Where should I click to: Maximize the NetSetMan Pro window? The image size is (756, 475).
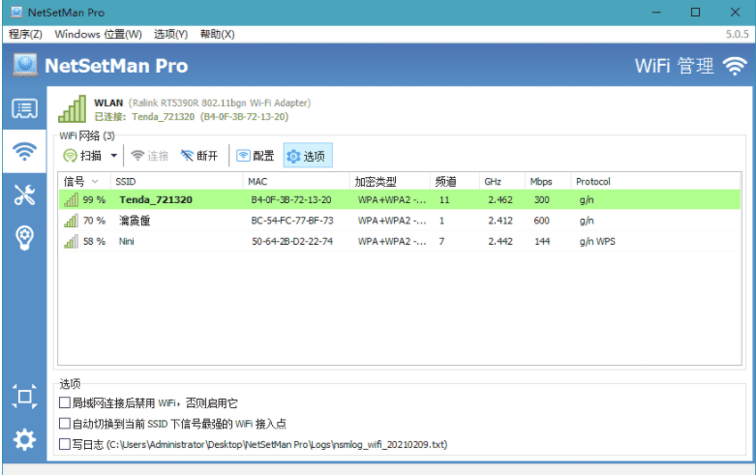point(695,12)
